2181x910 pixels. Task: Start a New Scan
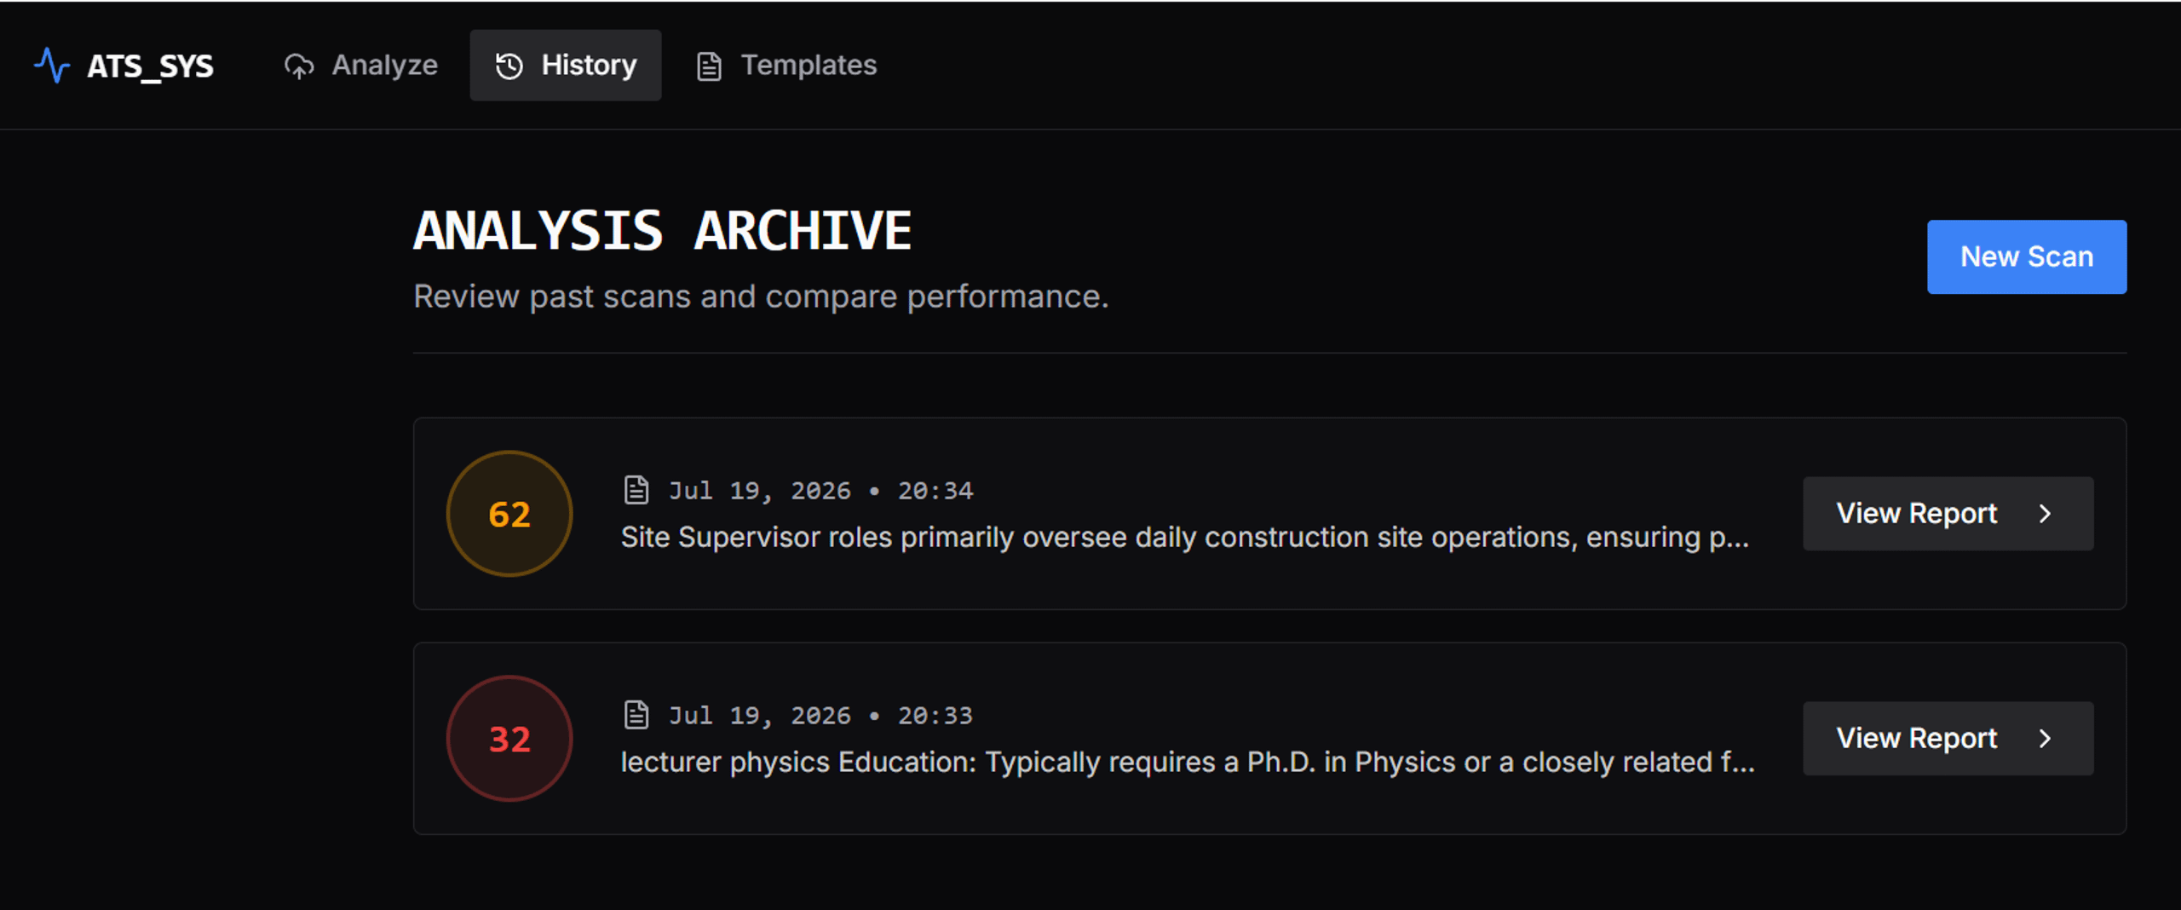(2027, 257)
